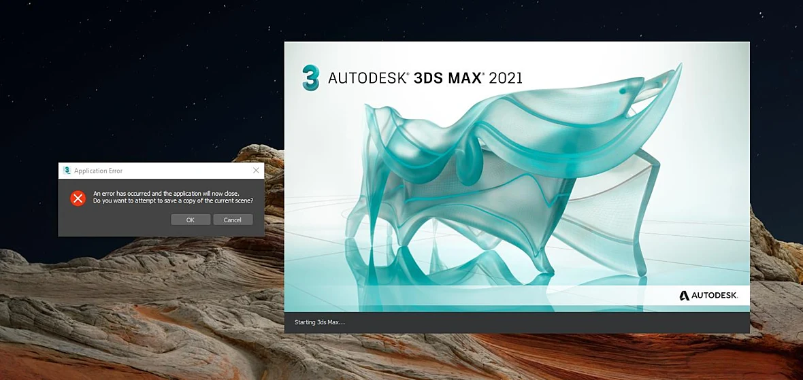Click the 3ds Max icon in the dialog title bar
This screenshot has width=803, height=380.
pyautogui.click(x=67, y=171)
